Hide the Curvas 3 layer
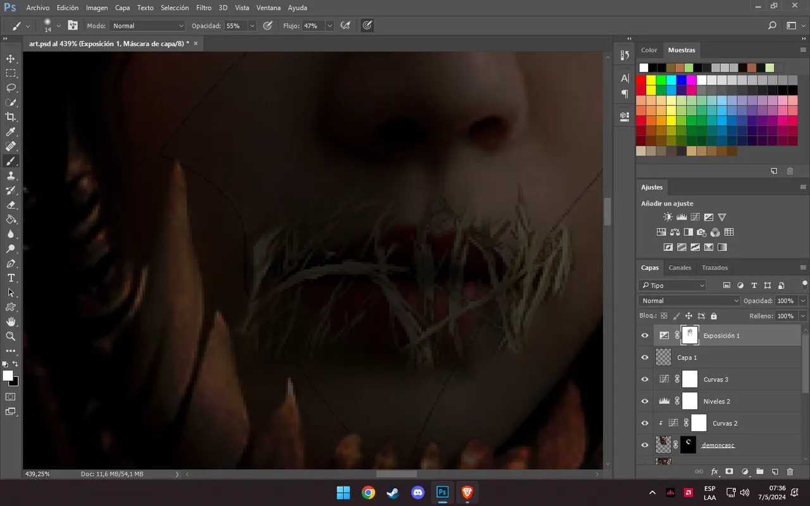The height and width of the screenshot is (506, 810). coord(645,379)
